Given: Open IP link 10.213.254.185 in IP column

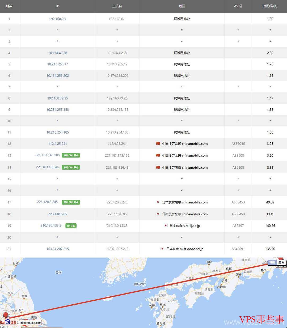Looking at the screenshot, I should [58, 132].
